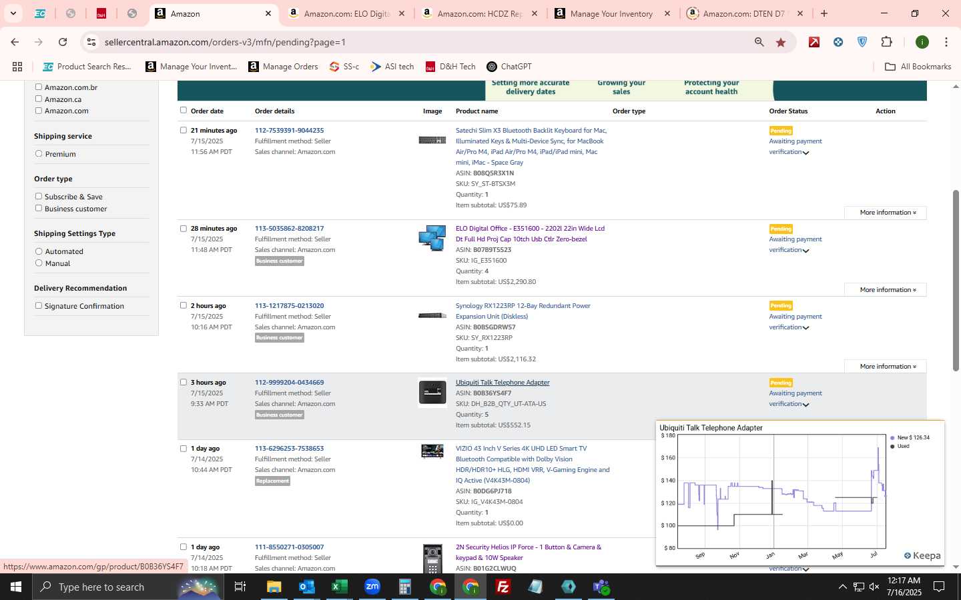Open the Extensions puzzle icon
961x600 pixels.
pos(886,42)
